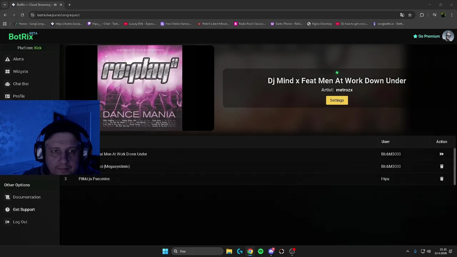The height and width of the screenshot is (257, 457).
Task: Open the Chrome apps grid
Action: click(5, 24)
